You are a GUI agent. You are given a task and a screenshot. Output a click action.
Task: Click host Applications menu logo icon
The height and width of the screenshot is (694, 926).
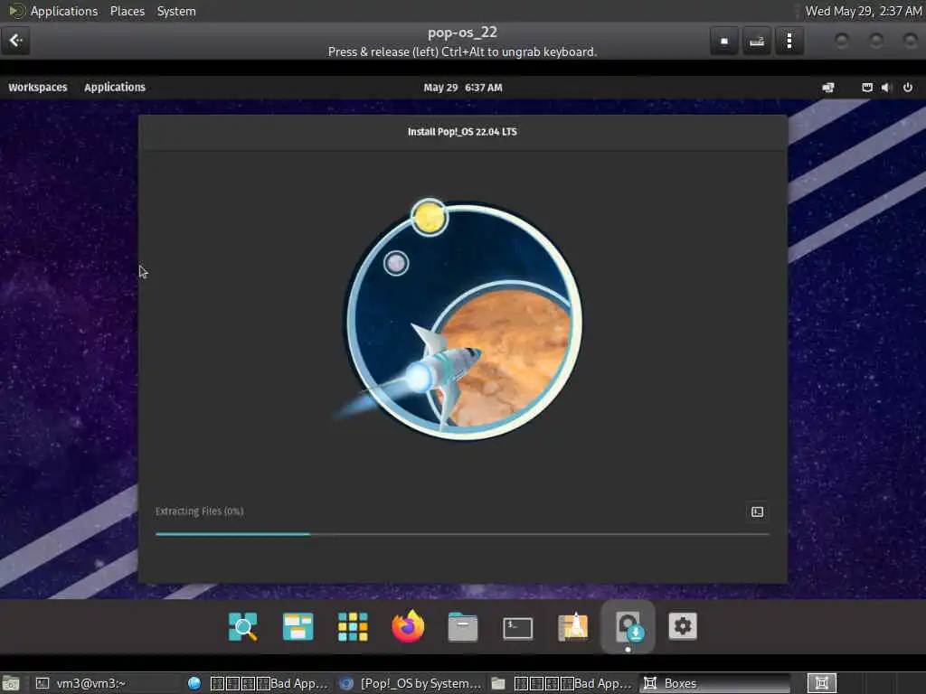[x=16, y=11]
